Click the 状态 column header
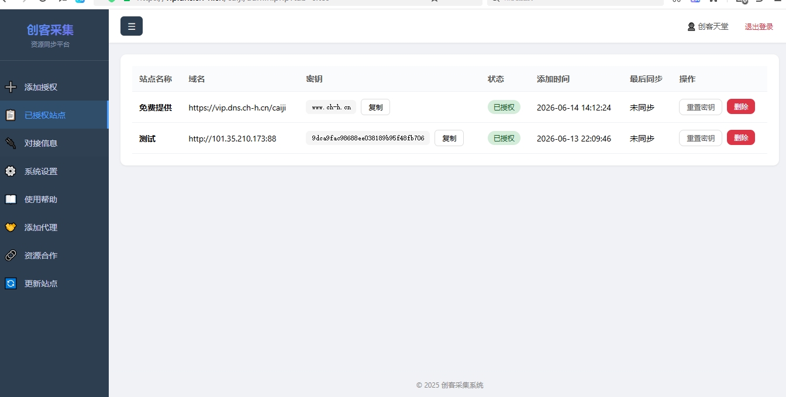Image resolution: width=786 pixels, height=397 pixels. (x=496, y=79)
